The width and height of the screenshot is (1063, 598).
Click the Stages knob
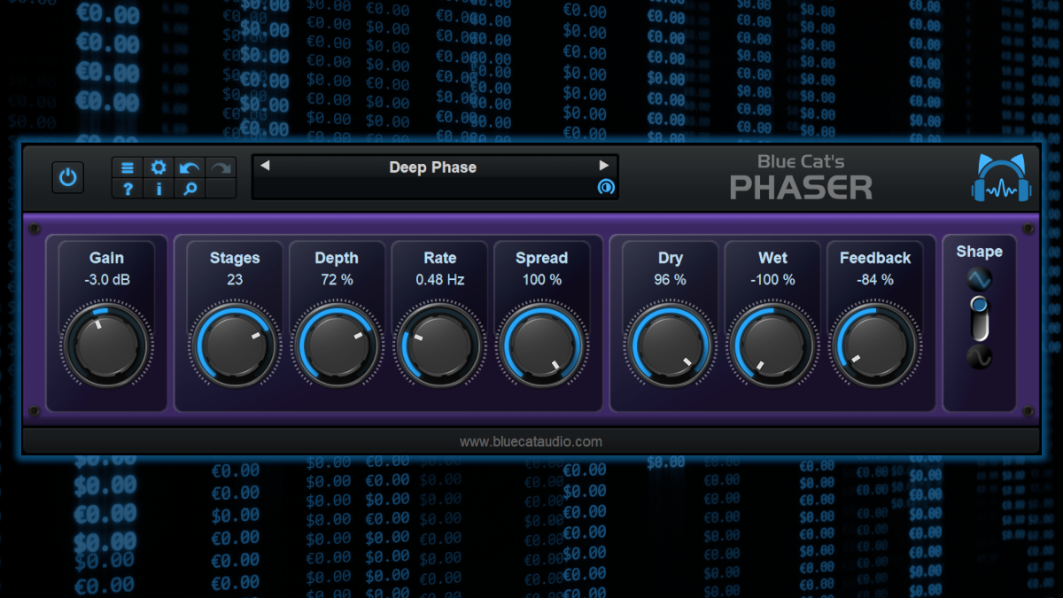(235, 346)
